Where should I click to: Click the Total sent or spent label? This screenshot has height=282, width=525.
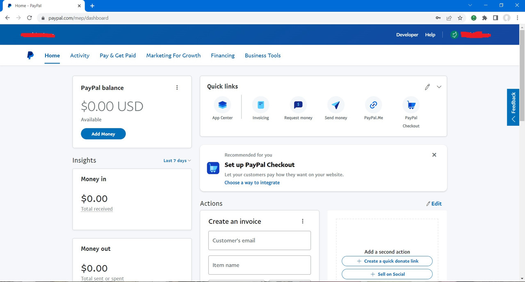click(x=103, y=279)
